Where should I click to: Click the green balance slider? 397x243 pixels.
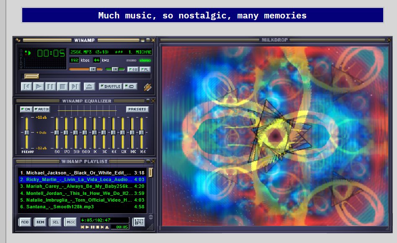[x=115, y=69]
